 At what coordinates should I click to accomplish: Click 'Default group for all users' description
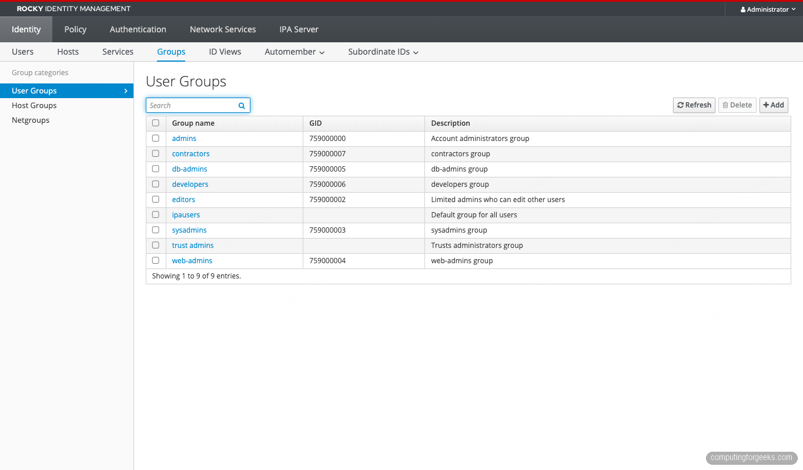[474, 215]
